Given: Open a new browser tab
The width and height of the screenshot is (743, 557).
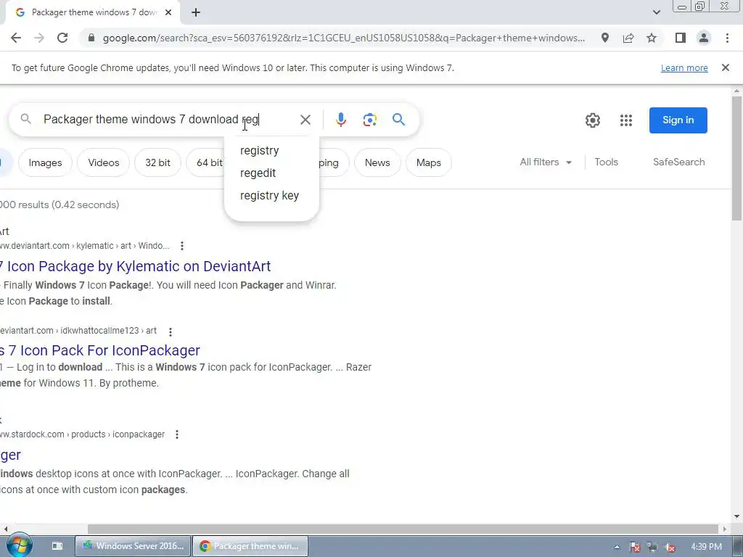Looking at the screenshot, I should point(196,12).
